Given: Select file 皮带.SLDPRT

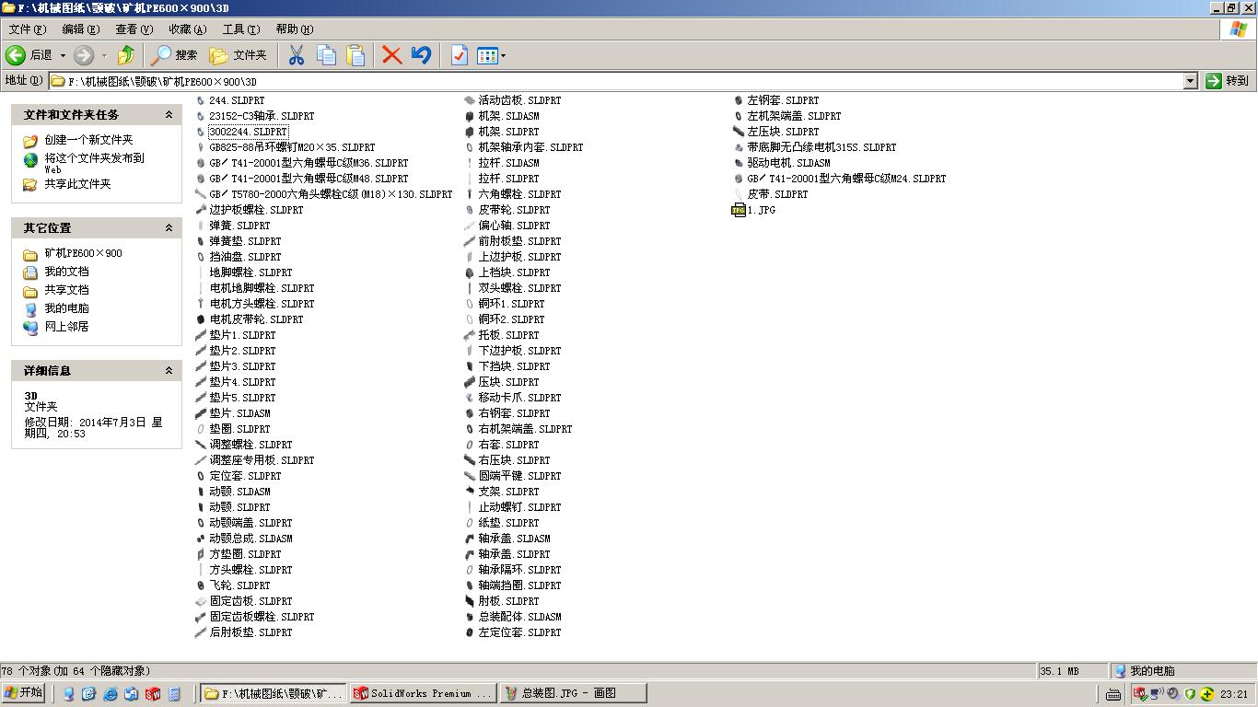Looking at the screenshot, I should (777, 194).
